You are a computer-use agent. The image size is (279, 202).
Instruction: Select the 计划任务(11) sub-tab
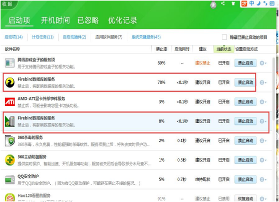43,37
